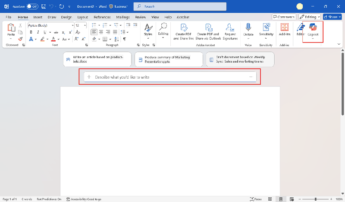
Task: Toggle Italic formatting
Action: [38, 32]
